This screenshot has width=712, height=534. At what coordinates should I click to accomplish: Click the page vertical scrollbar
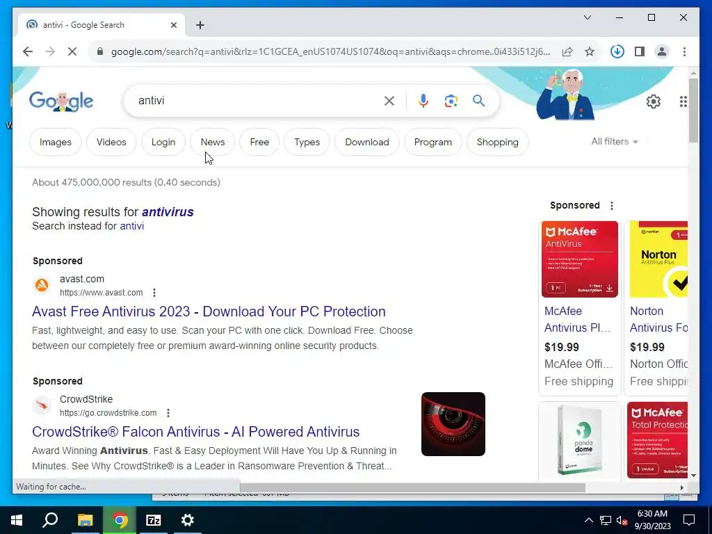[x=693, y=111]
